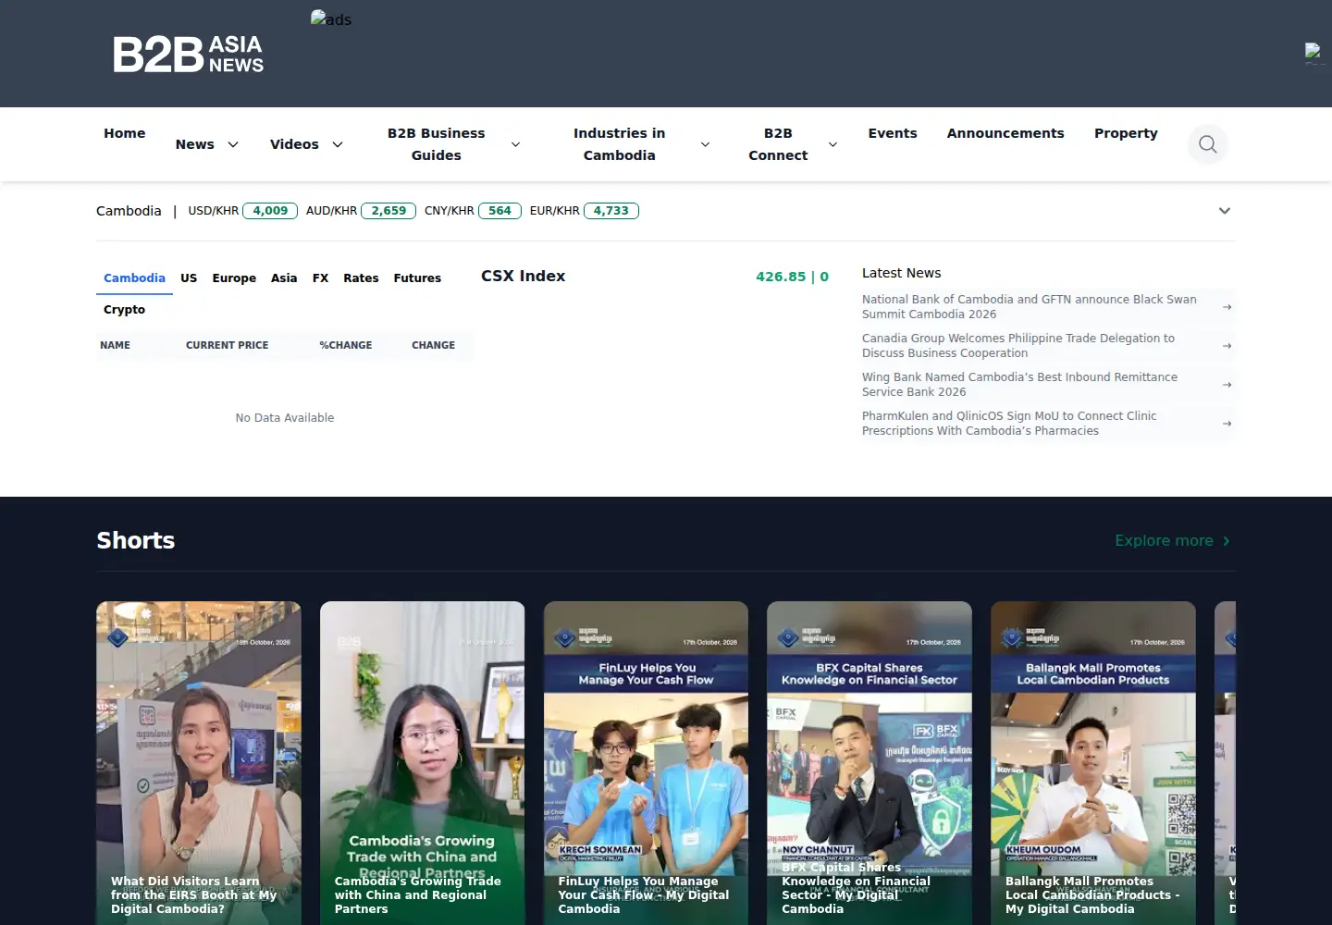Switch to the Asia market tab
Screen dimensions: 1332x925
284,278
